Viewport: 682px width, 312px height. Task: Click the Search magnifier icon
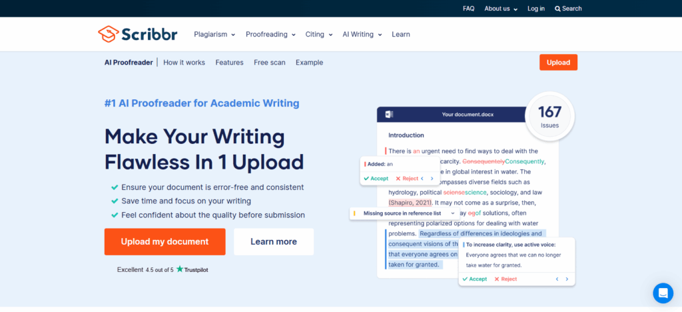pos(557,9)
